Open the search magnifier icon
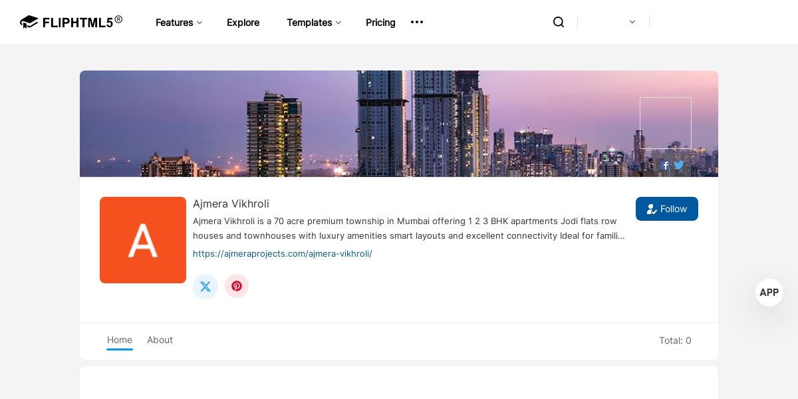 point(559,22)
